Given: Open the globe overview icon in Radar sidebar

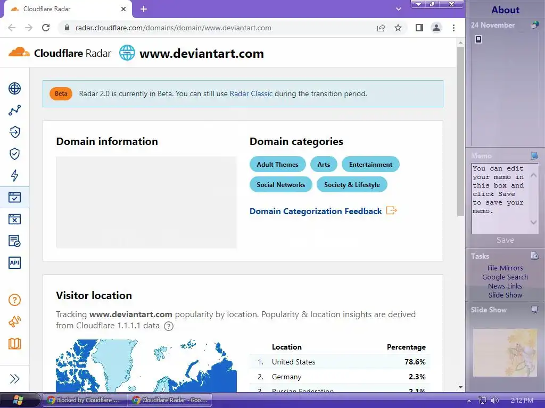Looking at the screenshot, I should [x=14, y=89].
